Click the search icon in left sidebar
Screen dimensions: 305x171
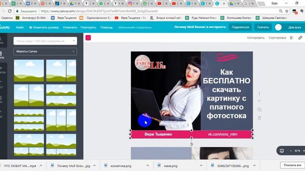[x=1, y=40]
